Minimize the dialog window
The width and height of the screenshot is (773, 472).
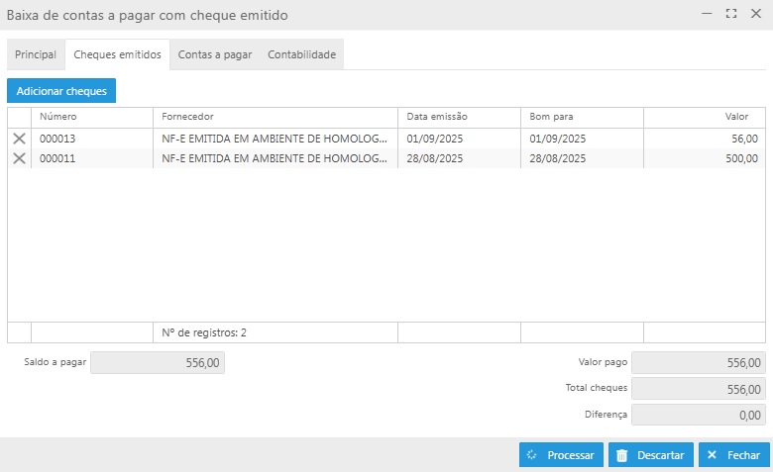click(x=707, y=15)
